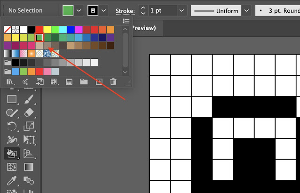Screen dimensions: 300x193
Task: Select the Blend tool
Action: point(29,180)
